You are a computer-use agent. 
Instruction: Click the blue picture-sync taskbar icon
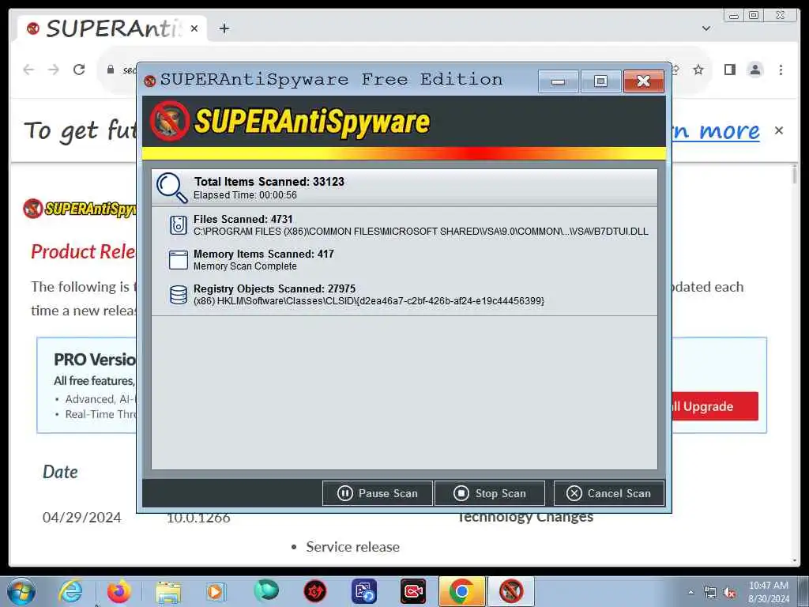pyautogui.click(x=363, y=591)
